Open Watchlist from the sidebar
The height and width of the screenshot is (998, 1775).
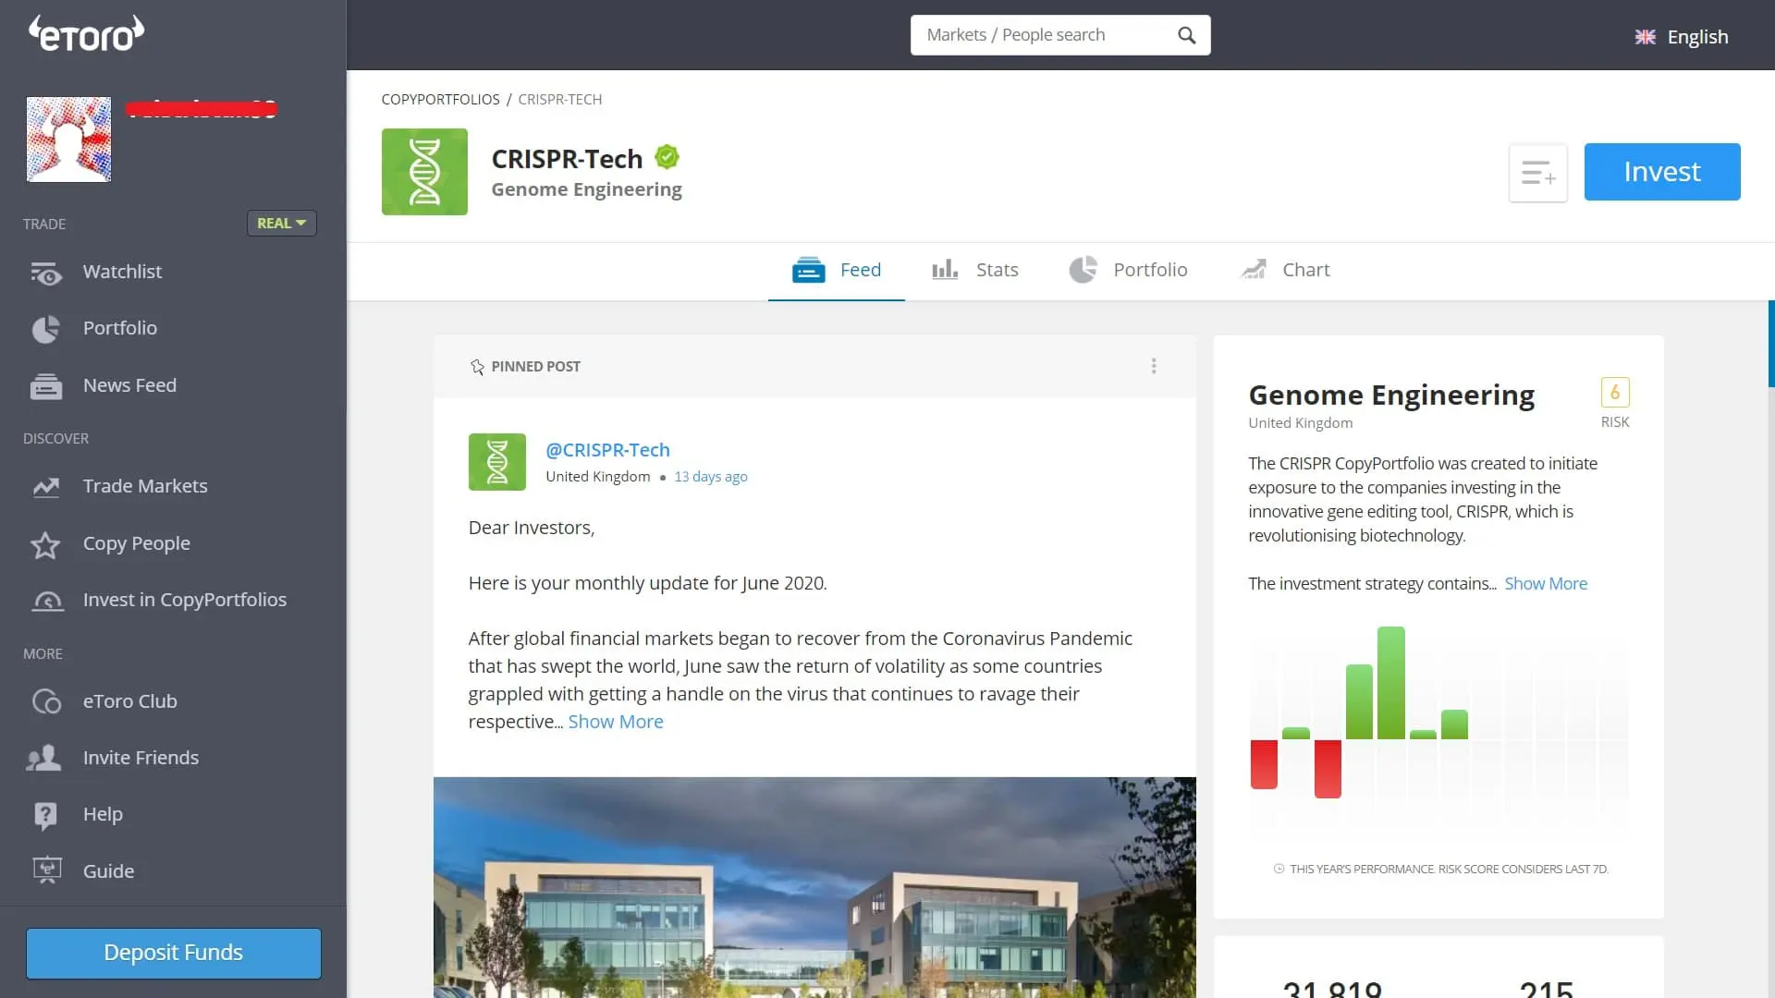point(121,272)
